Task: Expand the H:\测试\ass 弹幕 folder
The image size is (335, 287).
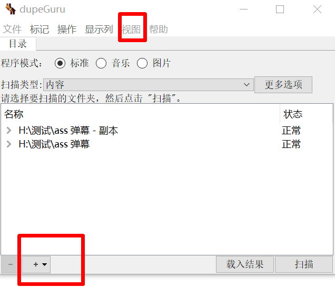Action: pyautogui.click(x=9, y=144)
